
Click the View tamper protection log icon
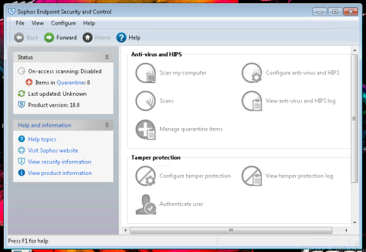pyautogui.click(x=252, y=176)
